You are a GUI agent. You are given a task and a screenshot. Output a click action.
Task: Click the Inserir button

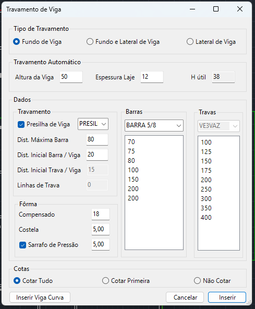coord(227,298)
